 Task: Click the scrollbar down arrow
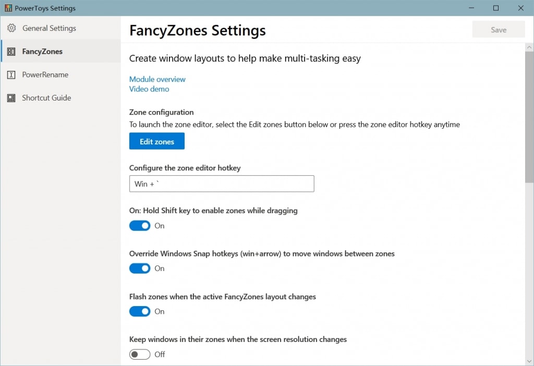(x=529, y=361)
